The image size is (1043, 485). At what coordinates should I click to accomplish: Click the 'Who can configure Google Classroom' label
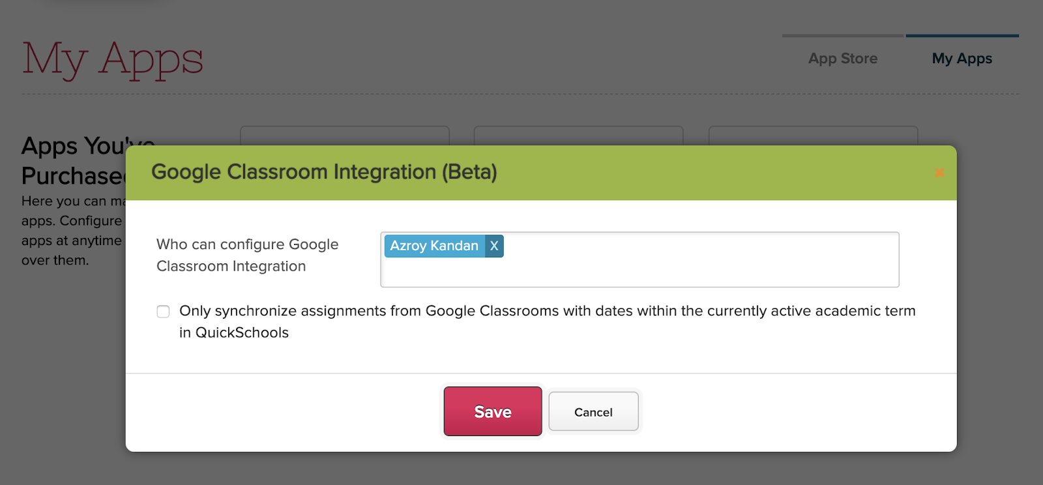247,255
